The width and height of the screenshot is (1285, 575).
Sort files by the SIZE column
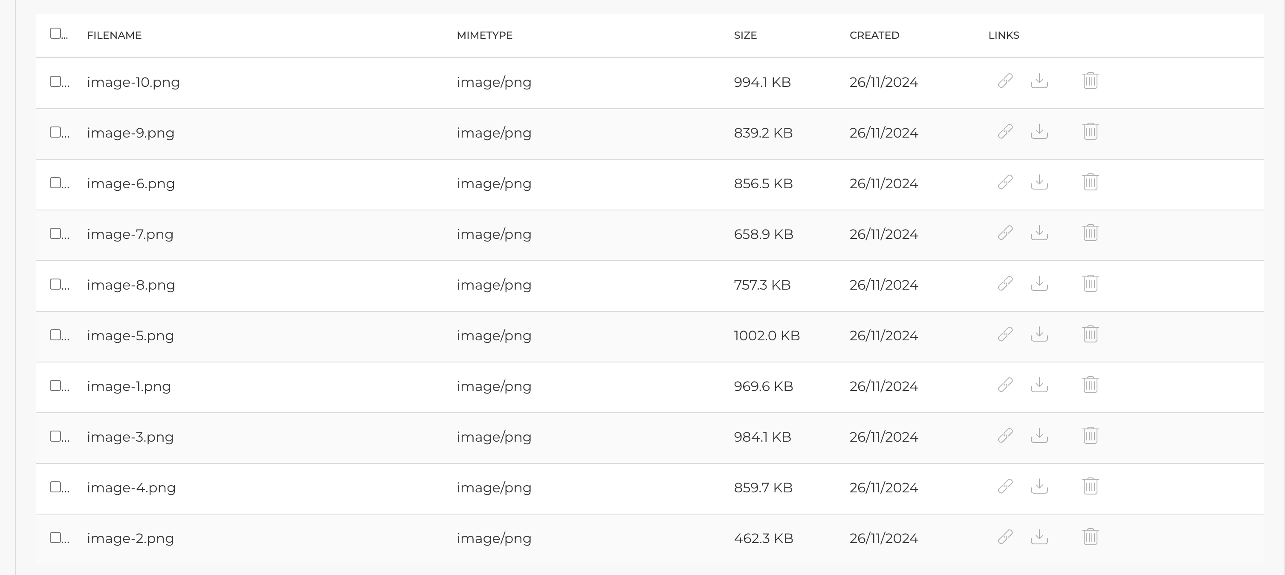tap(745, 35)
